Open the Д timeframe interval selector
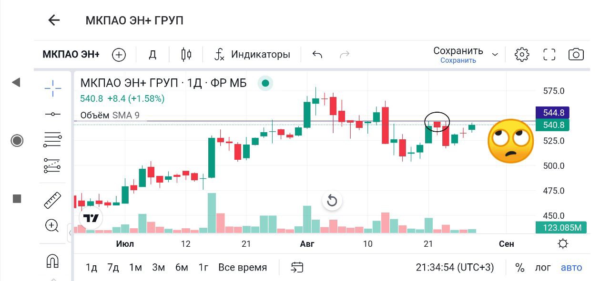610x281 pixels. tap(152, 54)
